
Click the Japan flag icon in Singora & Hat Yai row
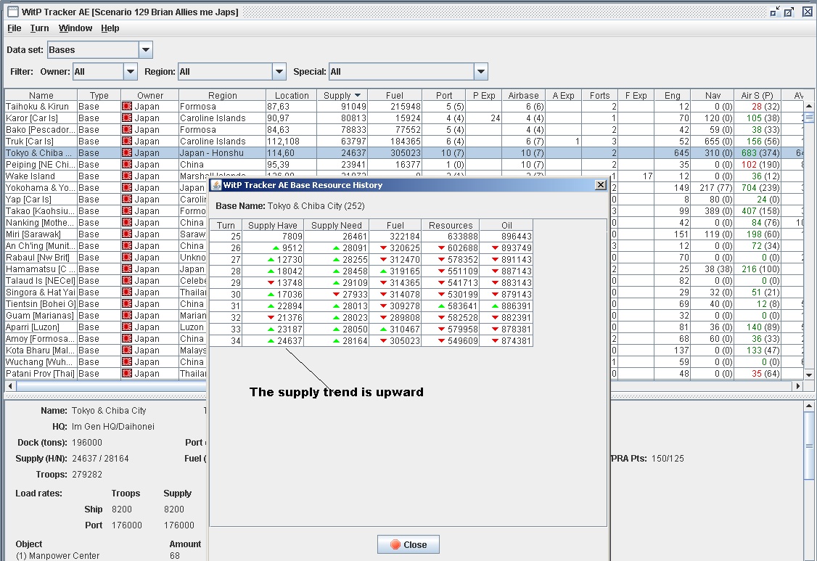point(127,292)
